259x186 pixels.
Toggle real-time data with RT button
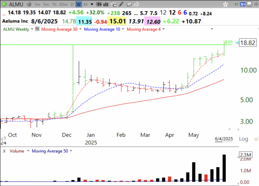[236, 4]
